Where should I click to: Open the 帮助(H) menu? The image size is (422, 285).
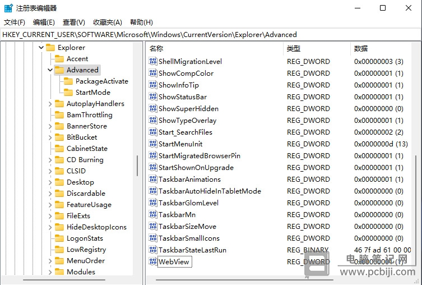coord(141,22)
